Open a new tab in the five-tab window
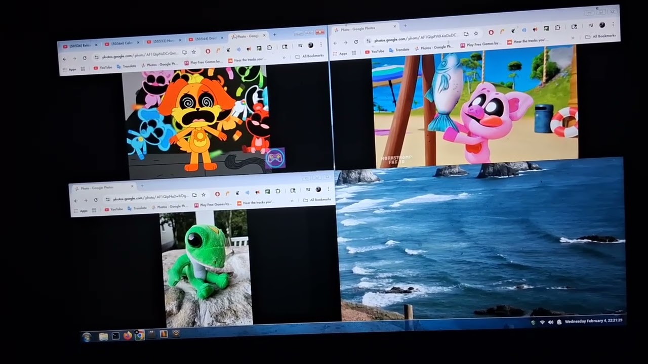 tap(274, 35)
